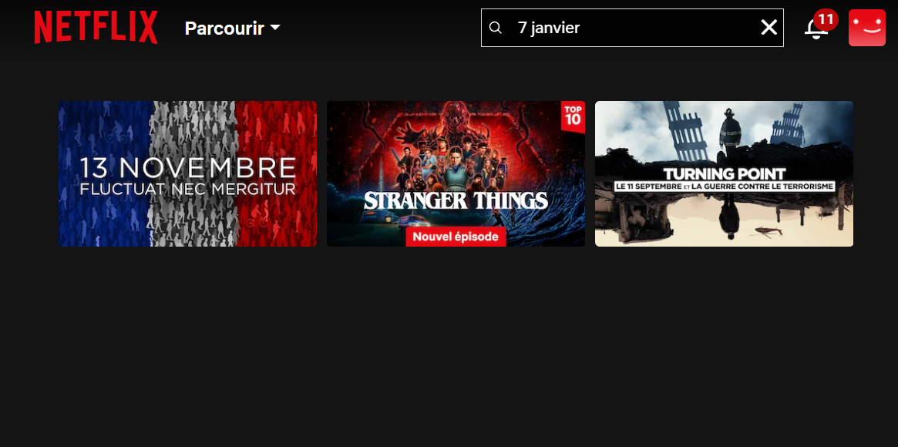Image resolution: width=898 pixels, height=447 pixels.
Task: Focus the search field containing 7 janvier
Action: 632,28
